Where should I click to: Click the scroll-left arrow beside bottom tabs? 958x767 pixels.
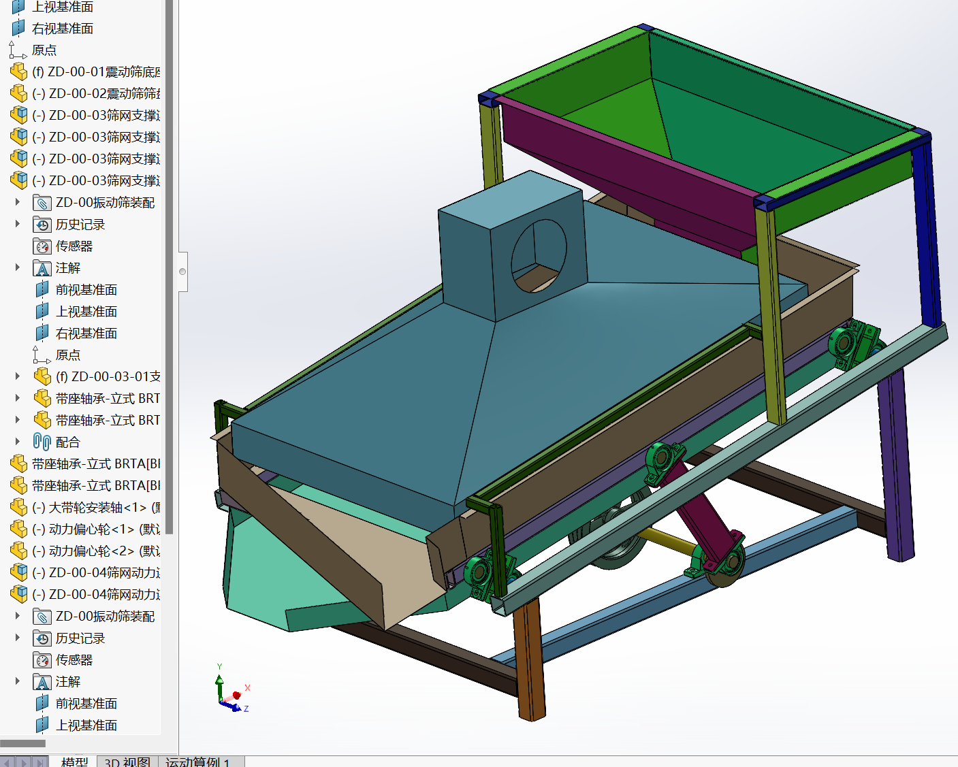coord(8,762)
